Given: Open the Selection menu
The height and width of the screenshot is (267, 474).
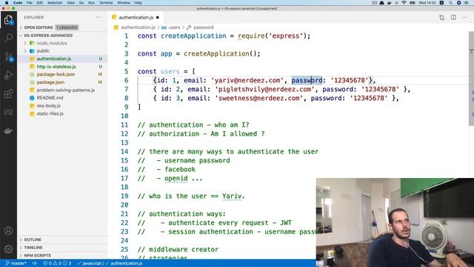Looking at the screenshot, I should [55, 3].
